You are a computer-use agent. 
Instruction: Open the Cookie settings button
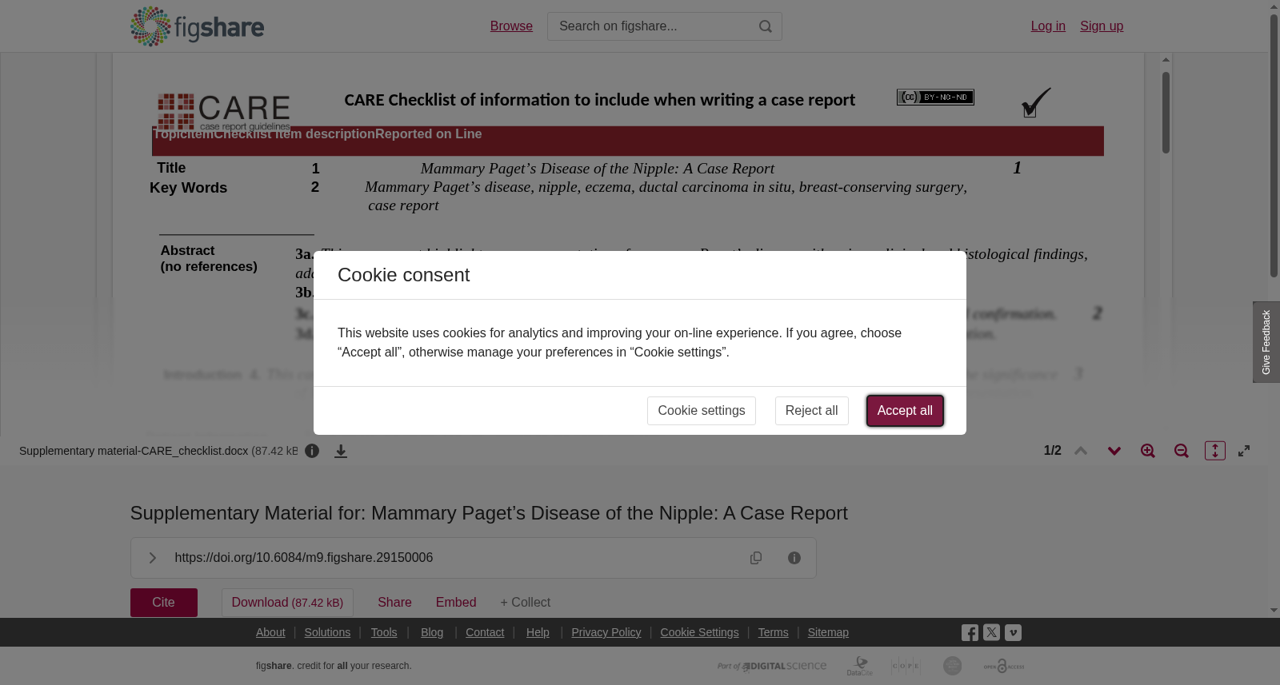tap(702, 411)
